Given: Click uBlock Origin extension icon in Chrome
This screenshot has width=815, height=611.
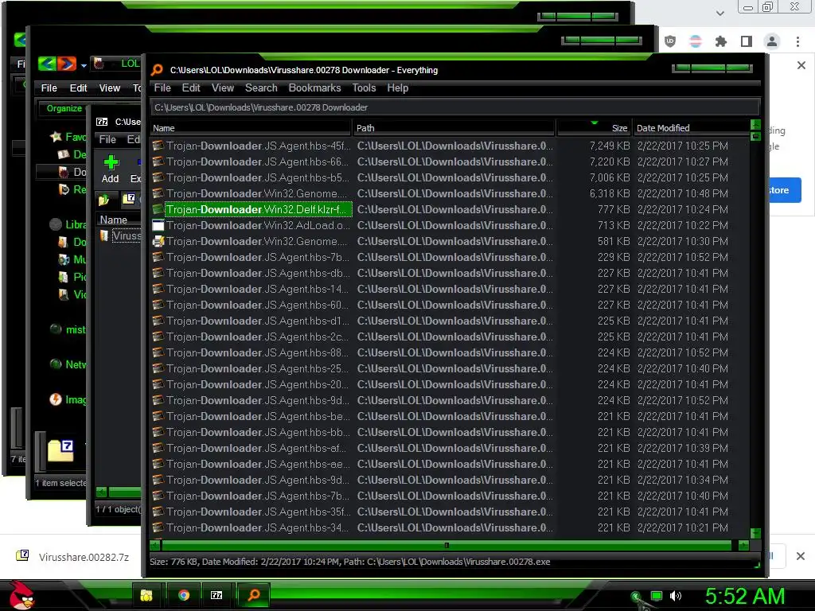Looking at the screenshot, I should click(670, 41).
